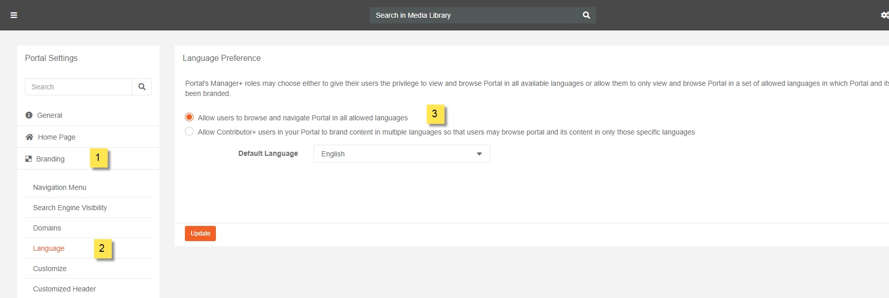Select 'Allow users to browse' radio option

click(x=189, y=117)
